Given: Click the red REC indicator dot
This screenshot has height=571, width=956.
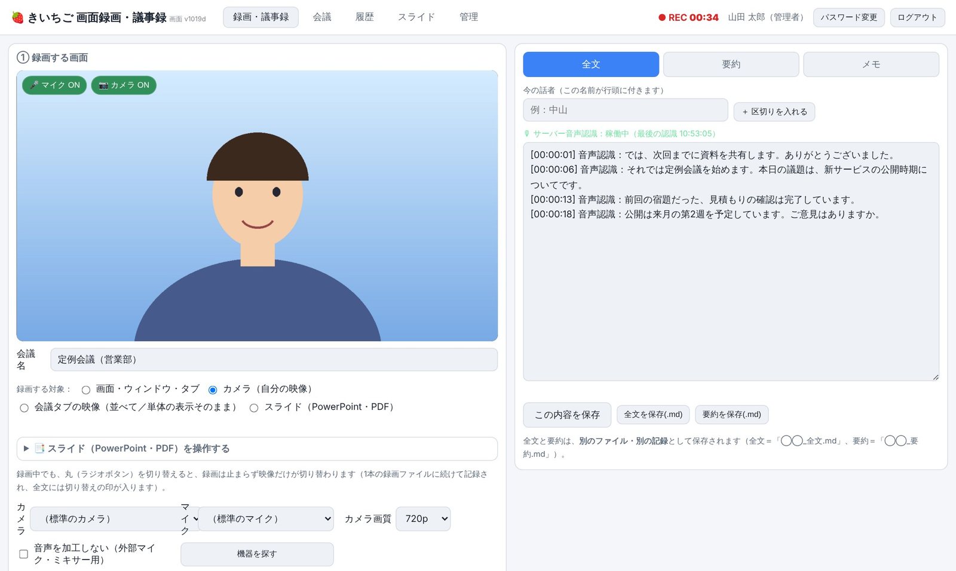Looking at the screenshot, I should (x=662, y=17).
